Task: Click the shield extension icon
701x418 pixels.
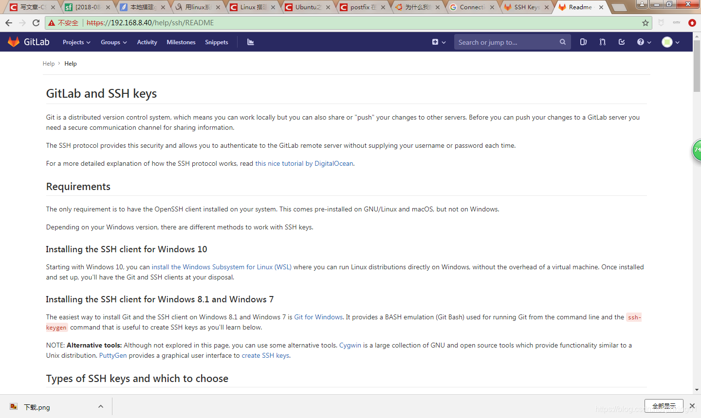Action: pyautogui.click(x=661, y=23)
